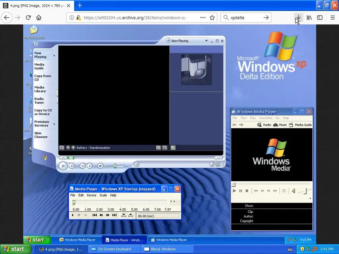Click Fast Forward in Media Player Startup window
Image resolution: width=339 pixels, height=254 pixels.
[x=108, y=215]
